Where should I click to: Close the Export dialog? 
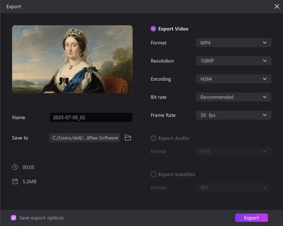tap(277, 6)
